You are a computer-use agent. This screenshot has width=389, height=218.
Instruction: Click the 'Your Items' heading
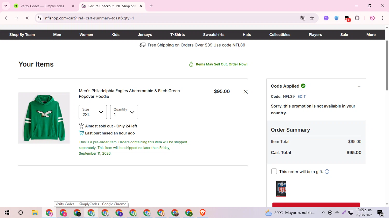[x=36, y=64]
